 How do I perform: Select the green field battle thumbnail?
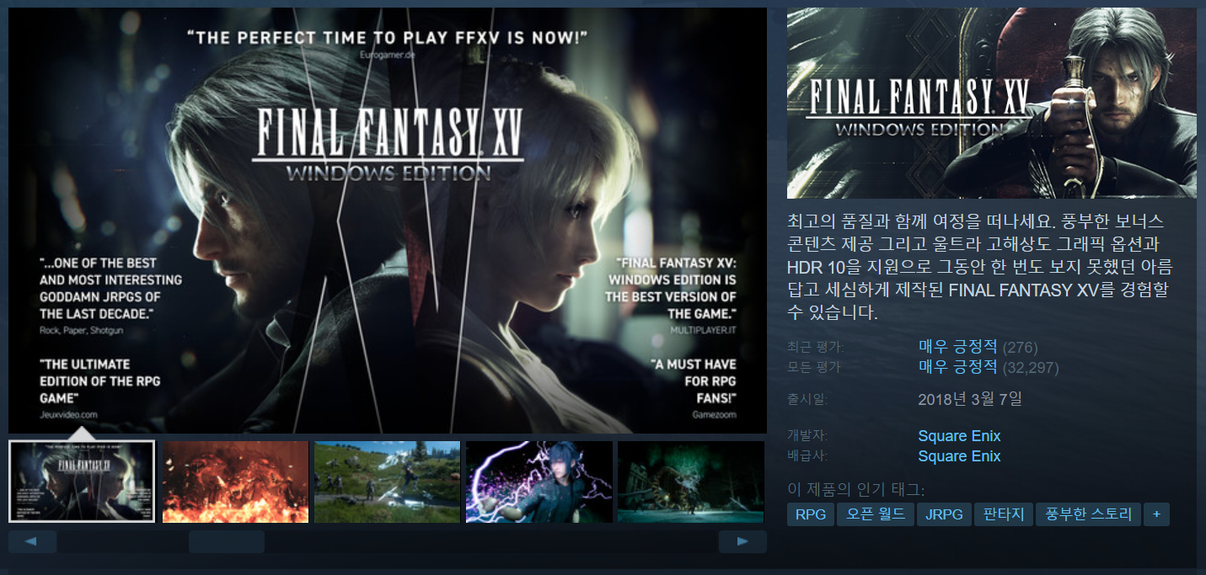point(387,482)
